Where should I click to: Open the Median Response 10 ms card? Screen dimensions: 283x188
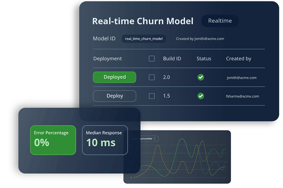point(105,140)
